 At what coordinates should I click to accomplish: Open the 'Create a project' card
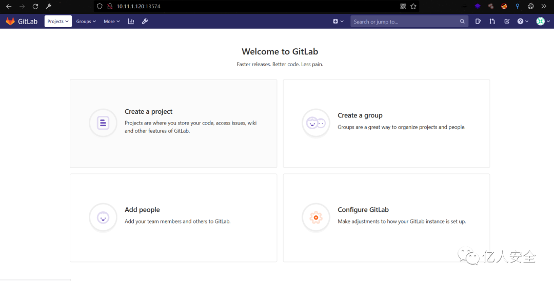[173, 123]
